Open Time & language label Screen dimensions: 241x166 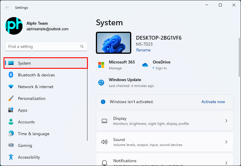pyautogui.click(x=34, y=134)
